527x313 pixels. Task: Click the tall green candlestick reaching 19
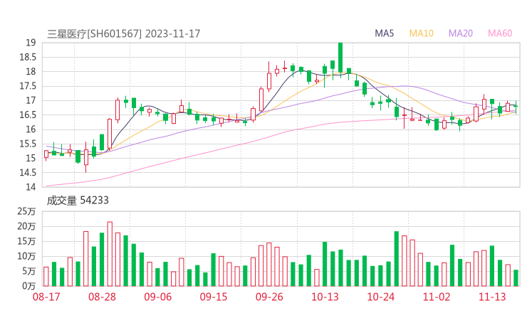(340, 59)
